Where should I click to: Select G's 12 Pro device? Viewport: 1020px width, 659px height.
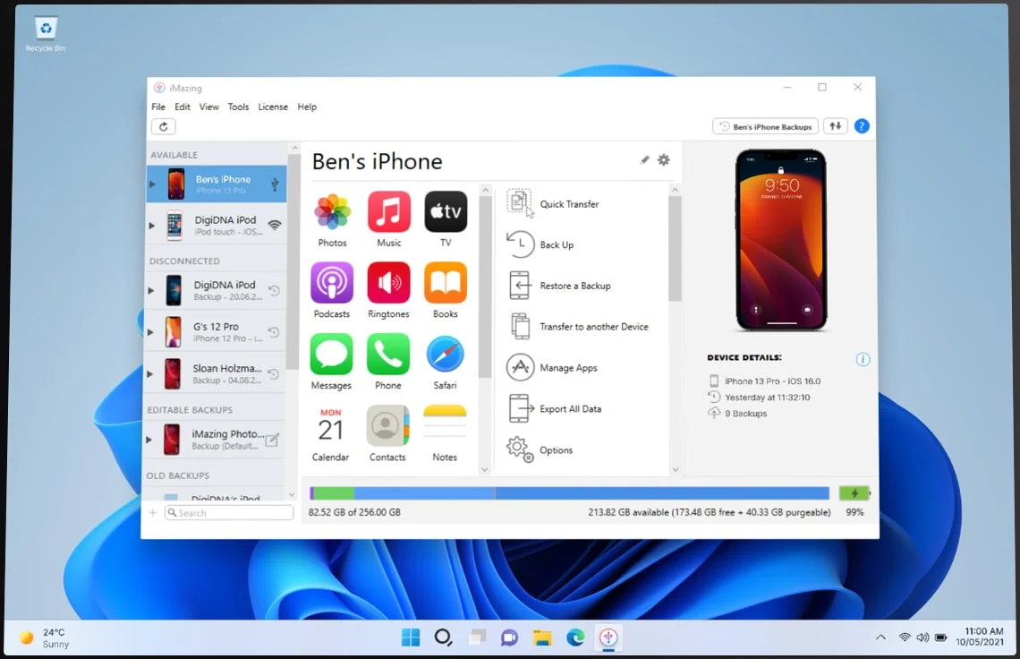216,332
